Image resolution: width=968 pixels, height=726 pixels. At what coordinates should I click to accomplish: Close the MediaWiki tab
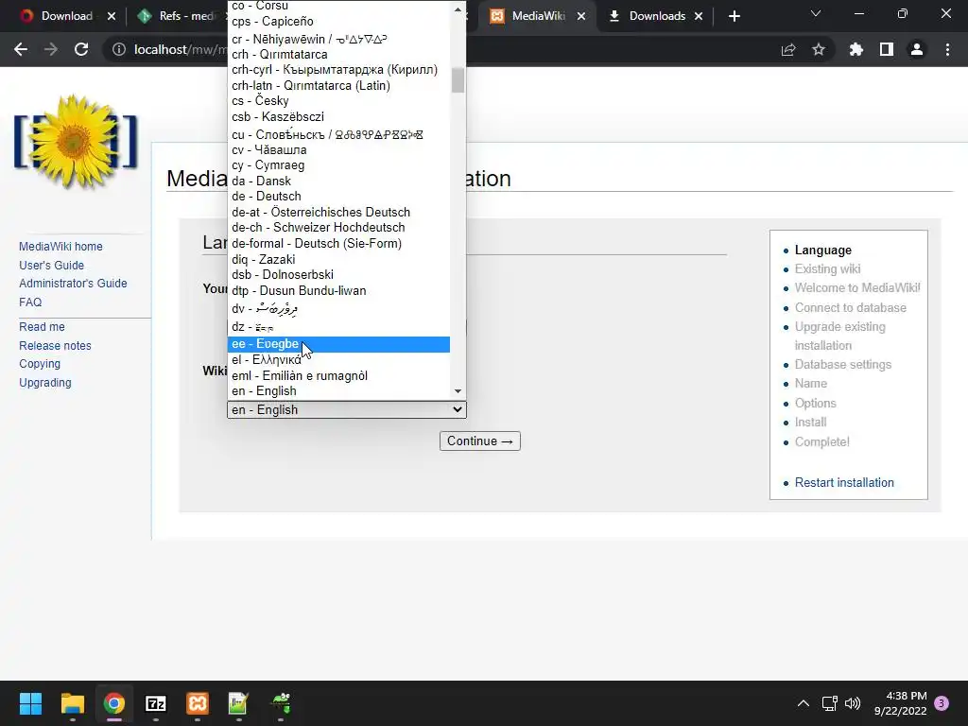coord(581,16)
